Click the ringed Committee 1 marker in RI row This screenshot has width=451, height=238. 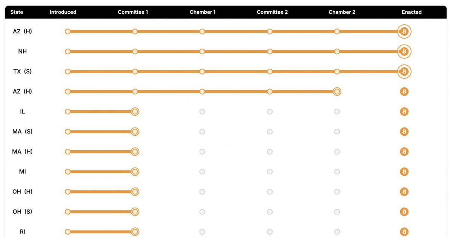pyautogui.click(x=135, y=232)
